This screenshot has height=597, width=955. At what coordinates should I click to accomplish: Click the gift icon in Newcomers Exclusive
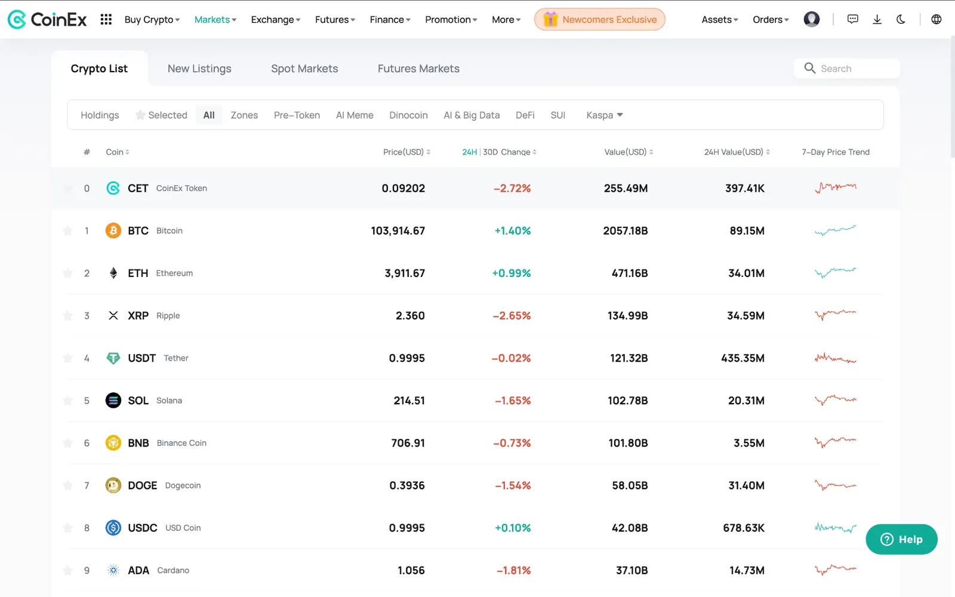point(550,19)
